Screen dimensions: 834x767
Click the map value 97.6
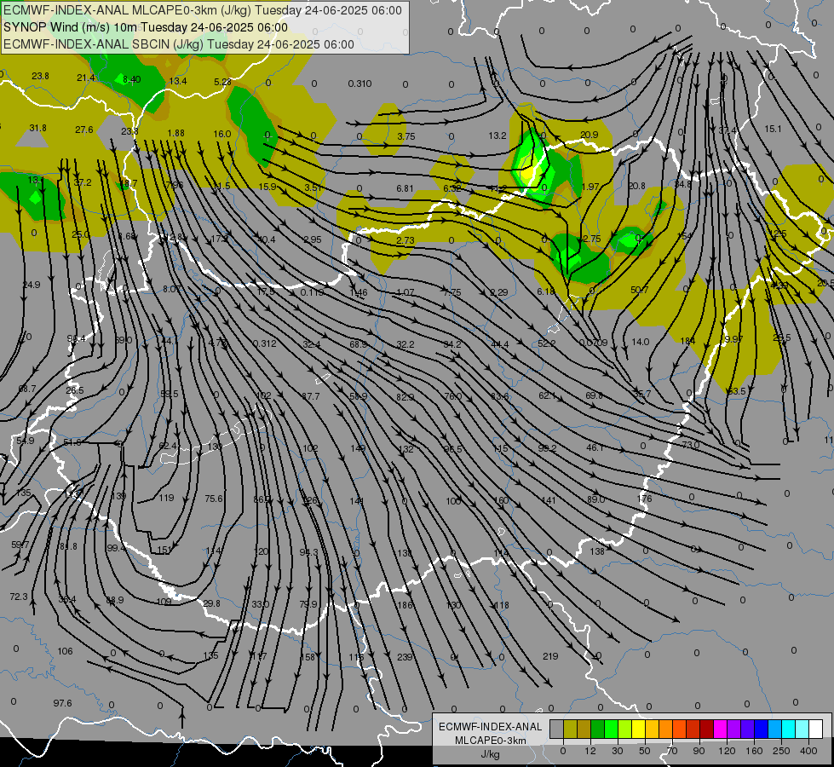[x=62, y=703]
